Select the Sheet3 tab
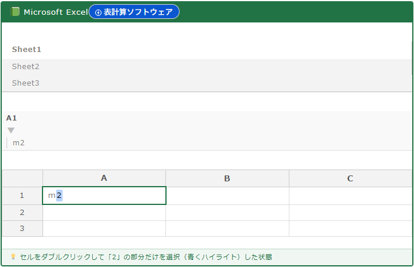 (x=25, y=83)
